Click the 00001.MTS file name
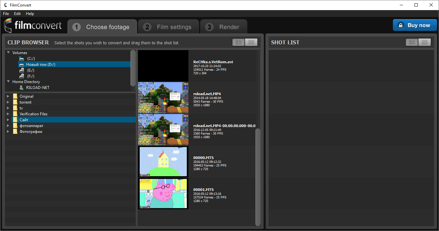This screenshot has height=231, width=439. 203,190
